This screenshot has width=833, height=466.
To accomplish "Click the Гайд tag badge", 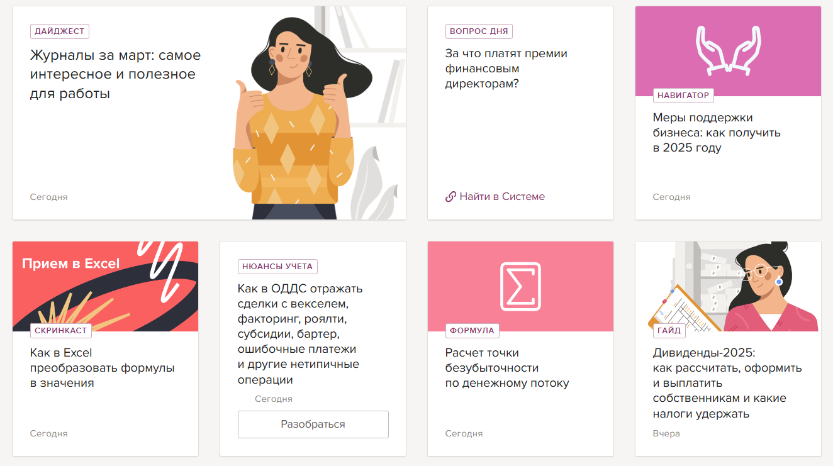I will click(669, 330).
